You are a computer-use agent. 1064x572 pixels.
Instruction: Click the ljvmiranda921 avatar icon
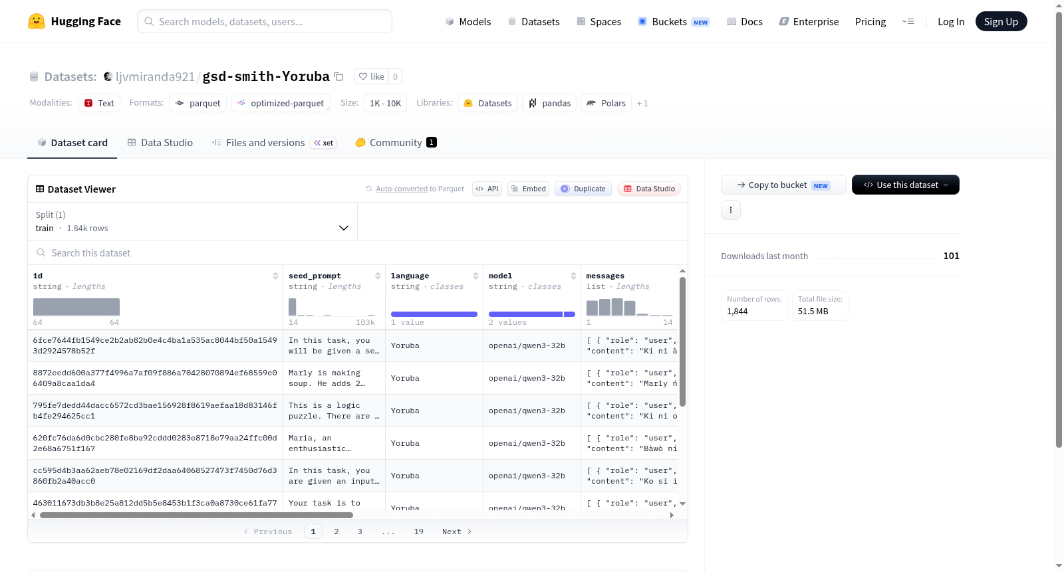[x=108, y=76]
